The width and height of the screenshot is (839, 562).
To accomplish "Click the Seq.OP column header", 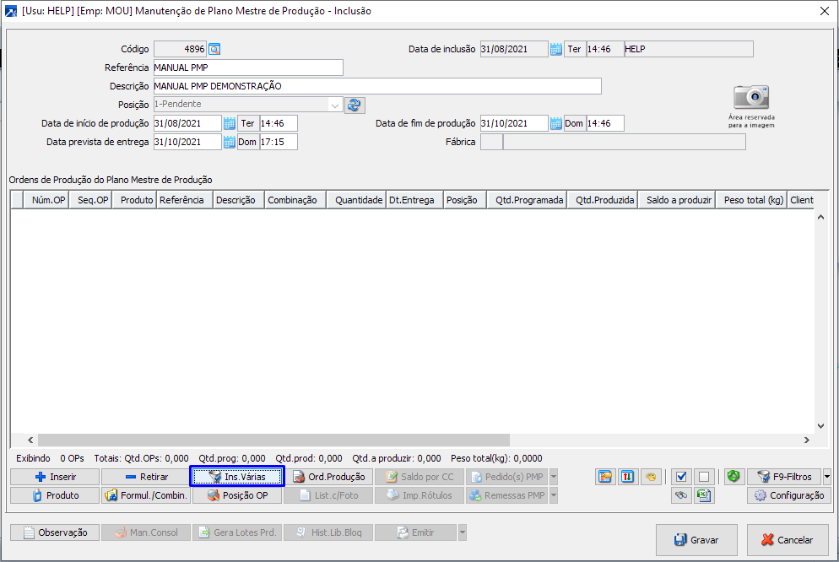I will (x=90, y=200).
